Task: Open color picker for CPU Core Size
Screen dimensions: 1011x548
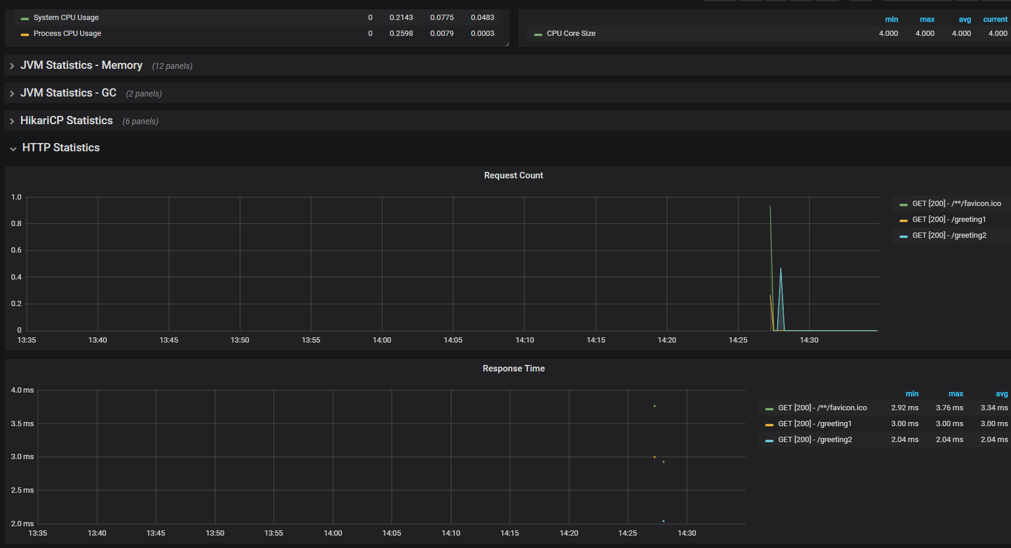Action: [538, 35]
